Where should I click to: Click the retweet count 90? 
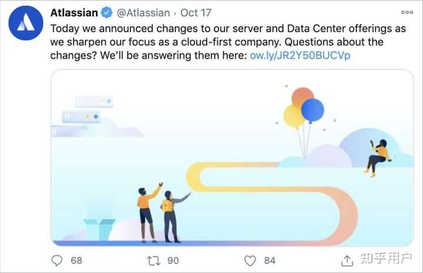point(173,260)
